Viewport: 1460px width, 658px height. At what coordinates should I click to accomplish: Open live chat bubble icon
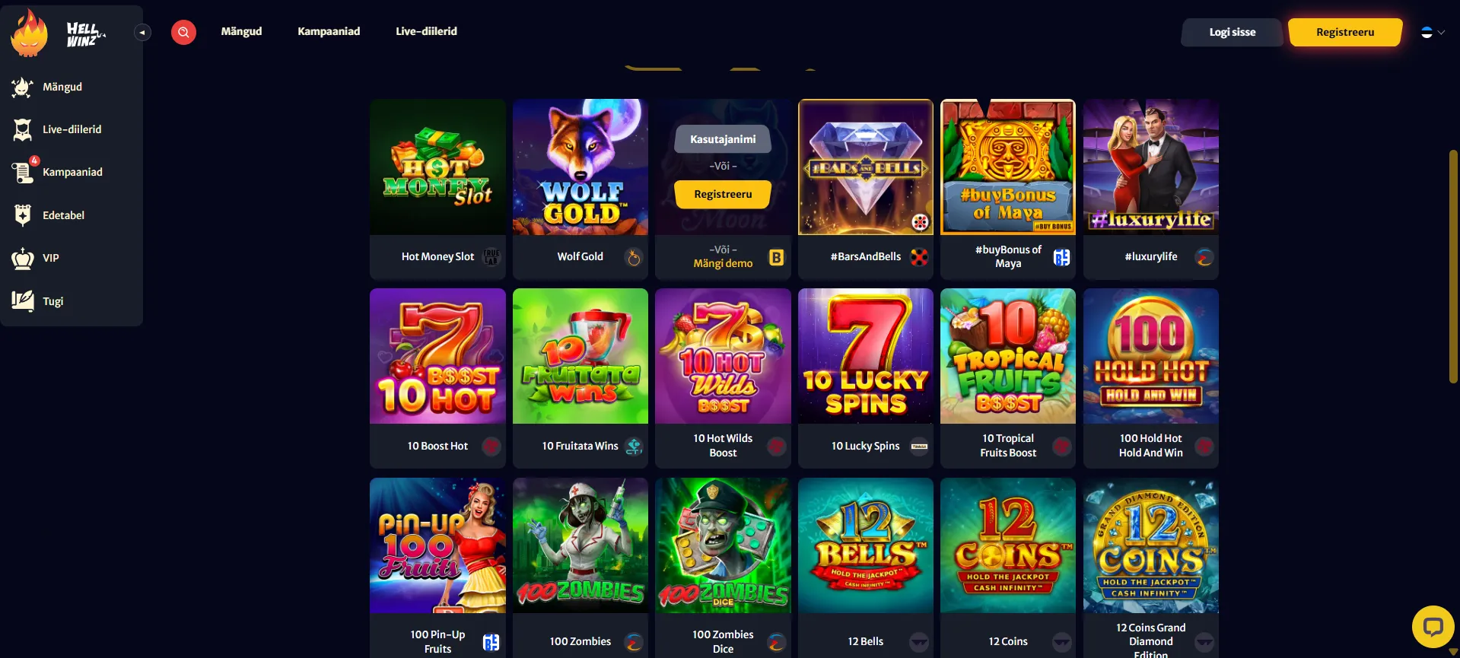pyautogui.click(x=1433, y=627)
